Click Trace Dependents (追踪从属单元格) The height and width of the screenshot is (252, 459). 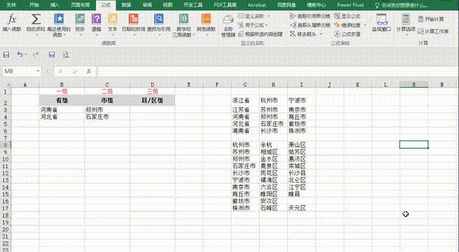pyautogui.click(x=310, y=25)
